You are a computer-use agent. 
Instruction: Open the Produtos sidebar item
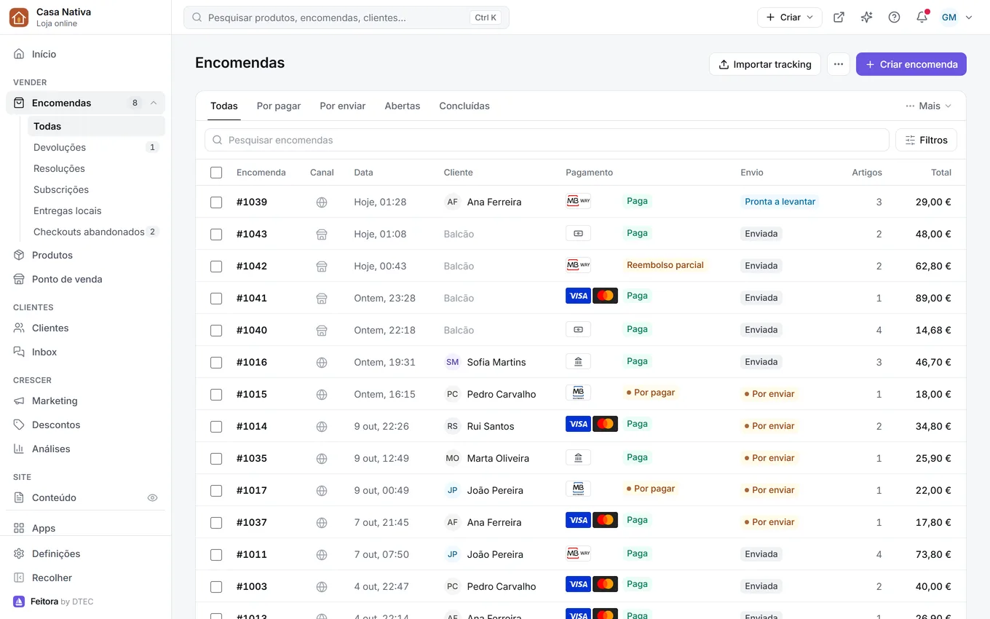86,255
